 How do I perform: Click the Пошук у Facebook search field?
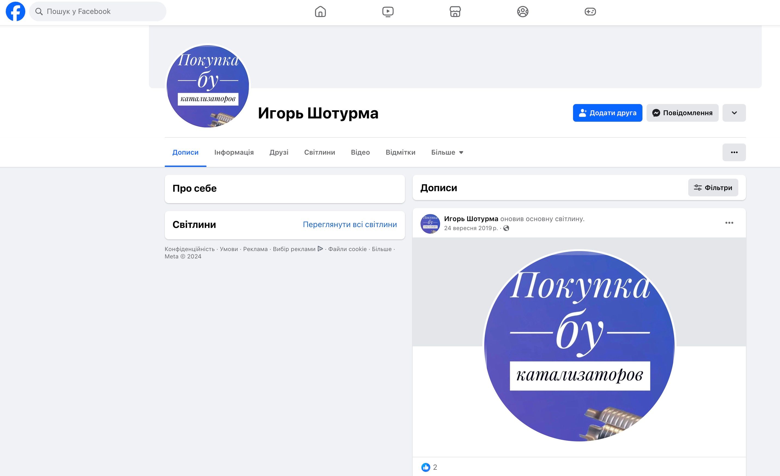click(x=98, y=11)
